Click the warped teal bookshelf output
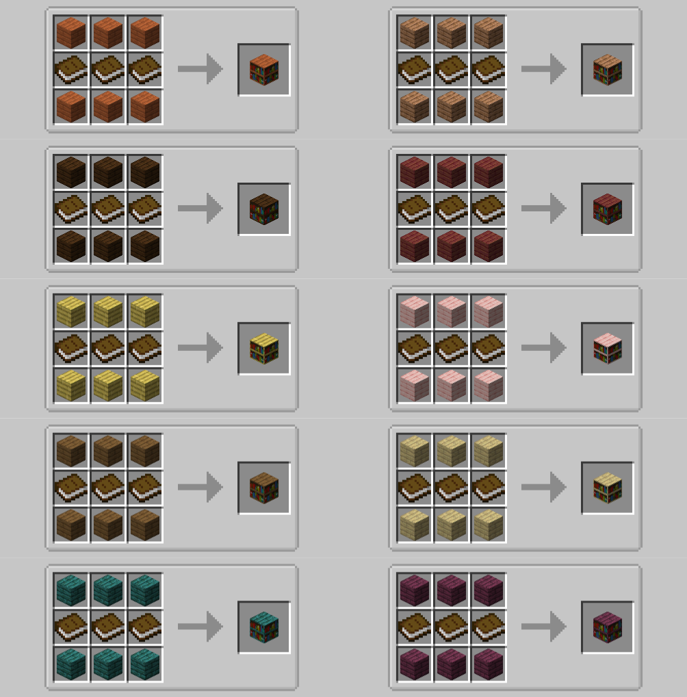Viewport: 687px width, 697px height. coord(264,627)
